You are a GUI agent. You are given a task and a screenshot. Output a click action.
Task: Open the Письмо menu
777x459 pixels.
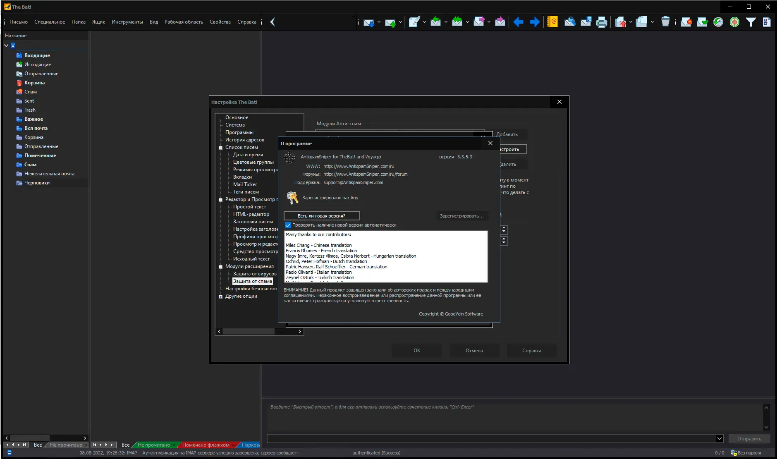click(19, 22)
